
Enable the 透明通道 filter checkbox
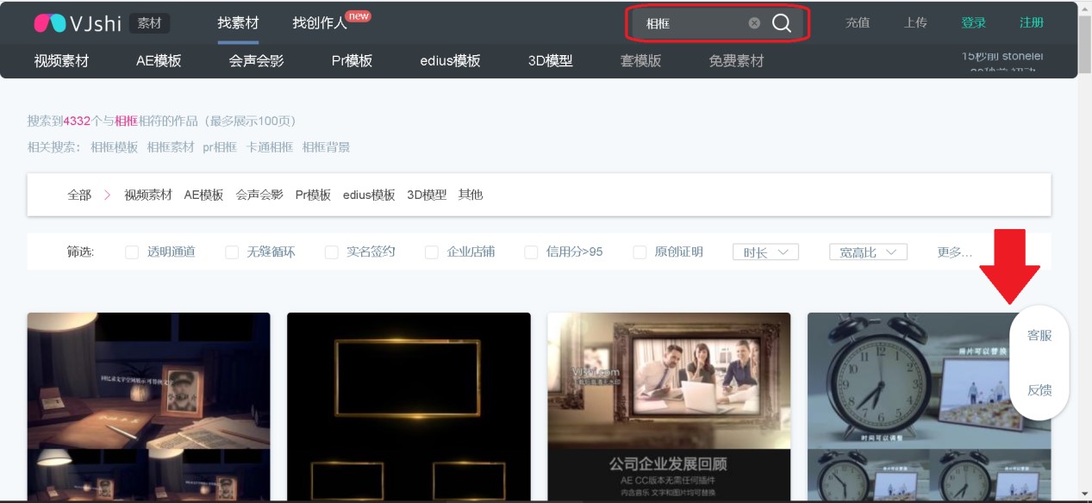[x=132, y=251]
